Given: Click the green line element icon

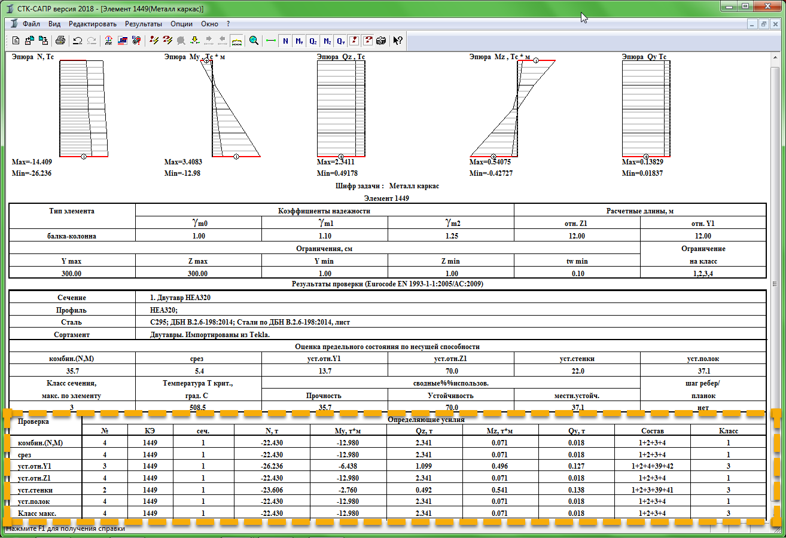Looking at the screenshot, I should click(x=271, y=41).
